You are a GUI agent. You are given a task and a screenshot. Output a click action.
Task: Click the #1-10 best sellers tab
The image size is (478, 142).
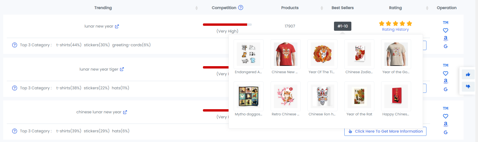click(343, 26)
